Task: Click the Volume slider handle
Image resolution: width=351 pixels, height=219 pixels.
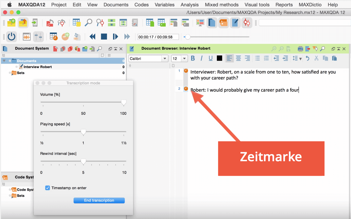Action: [124, 102]
